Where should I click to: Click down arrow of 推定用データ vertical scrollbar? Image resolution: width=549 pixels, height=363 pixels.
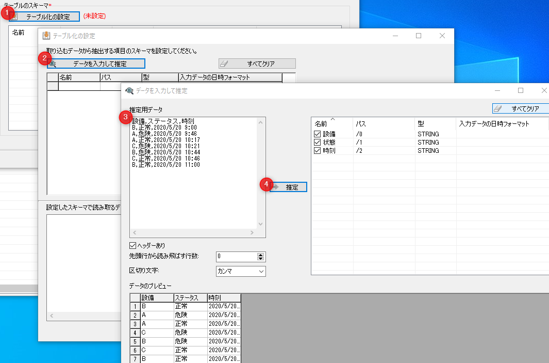(x=260, y=224)
